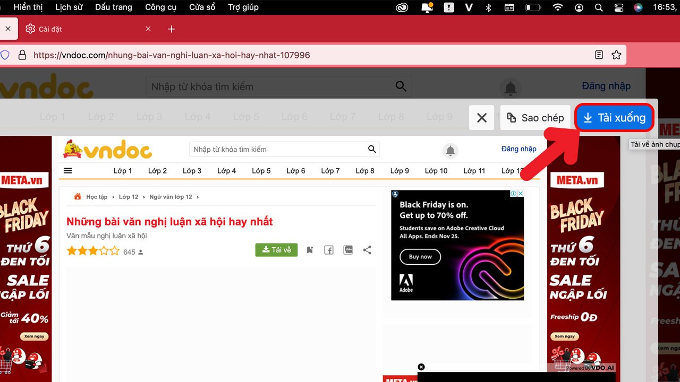Click the dimmed page search field behind the overlay
This screenshot has width=680, height=382.
pos(279,86)
